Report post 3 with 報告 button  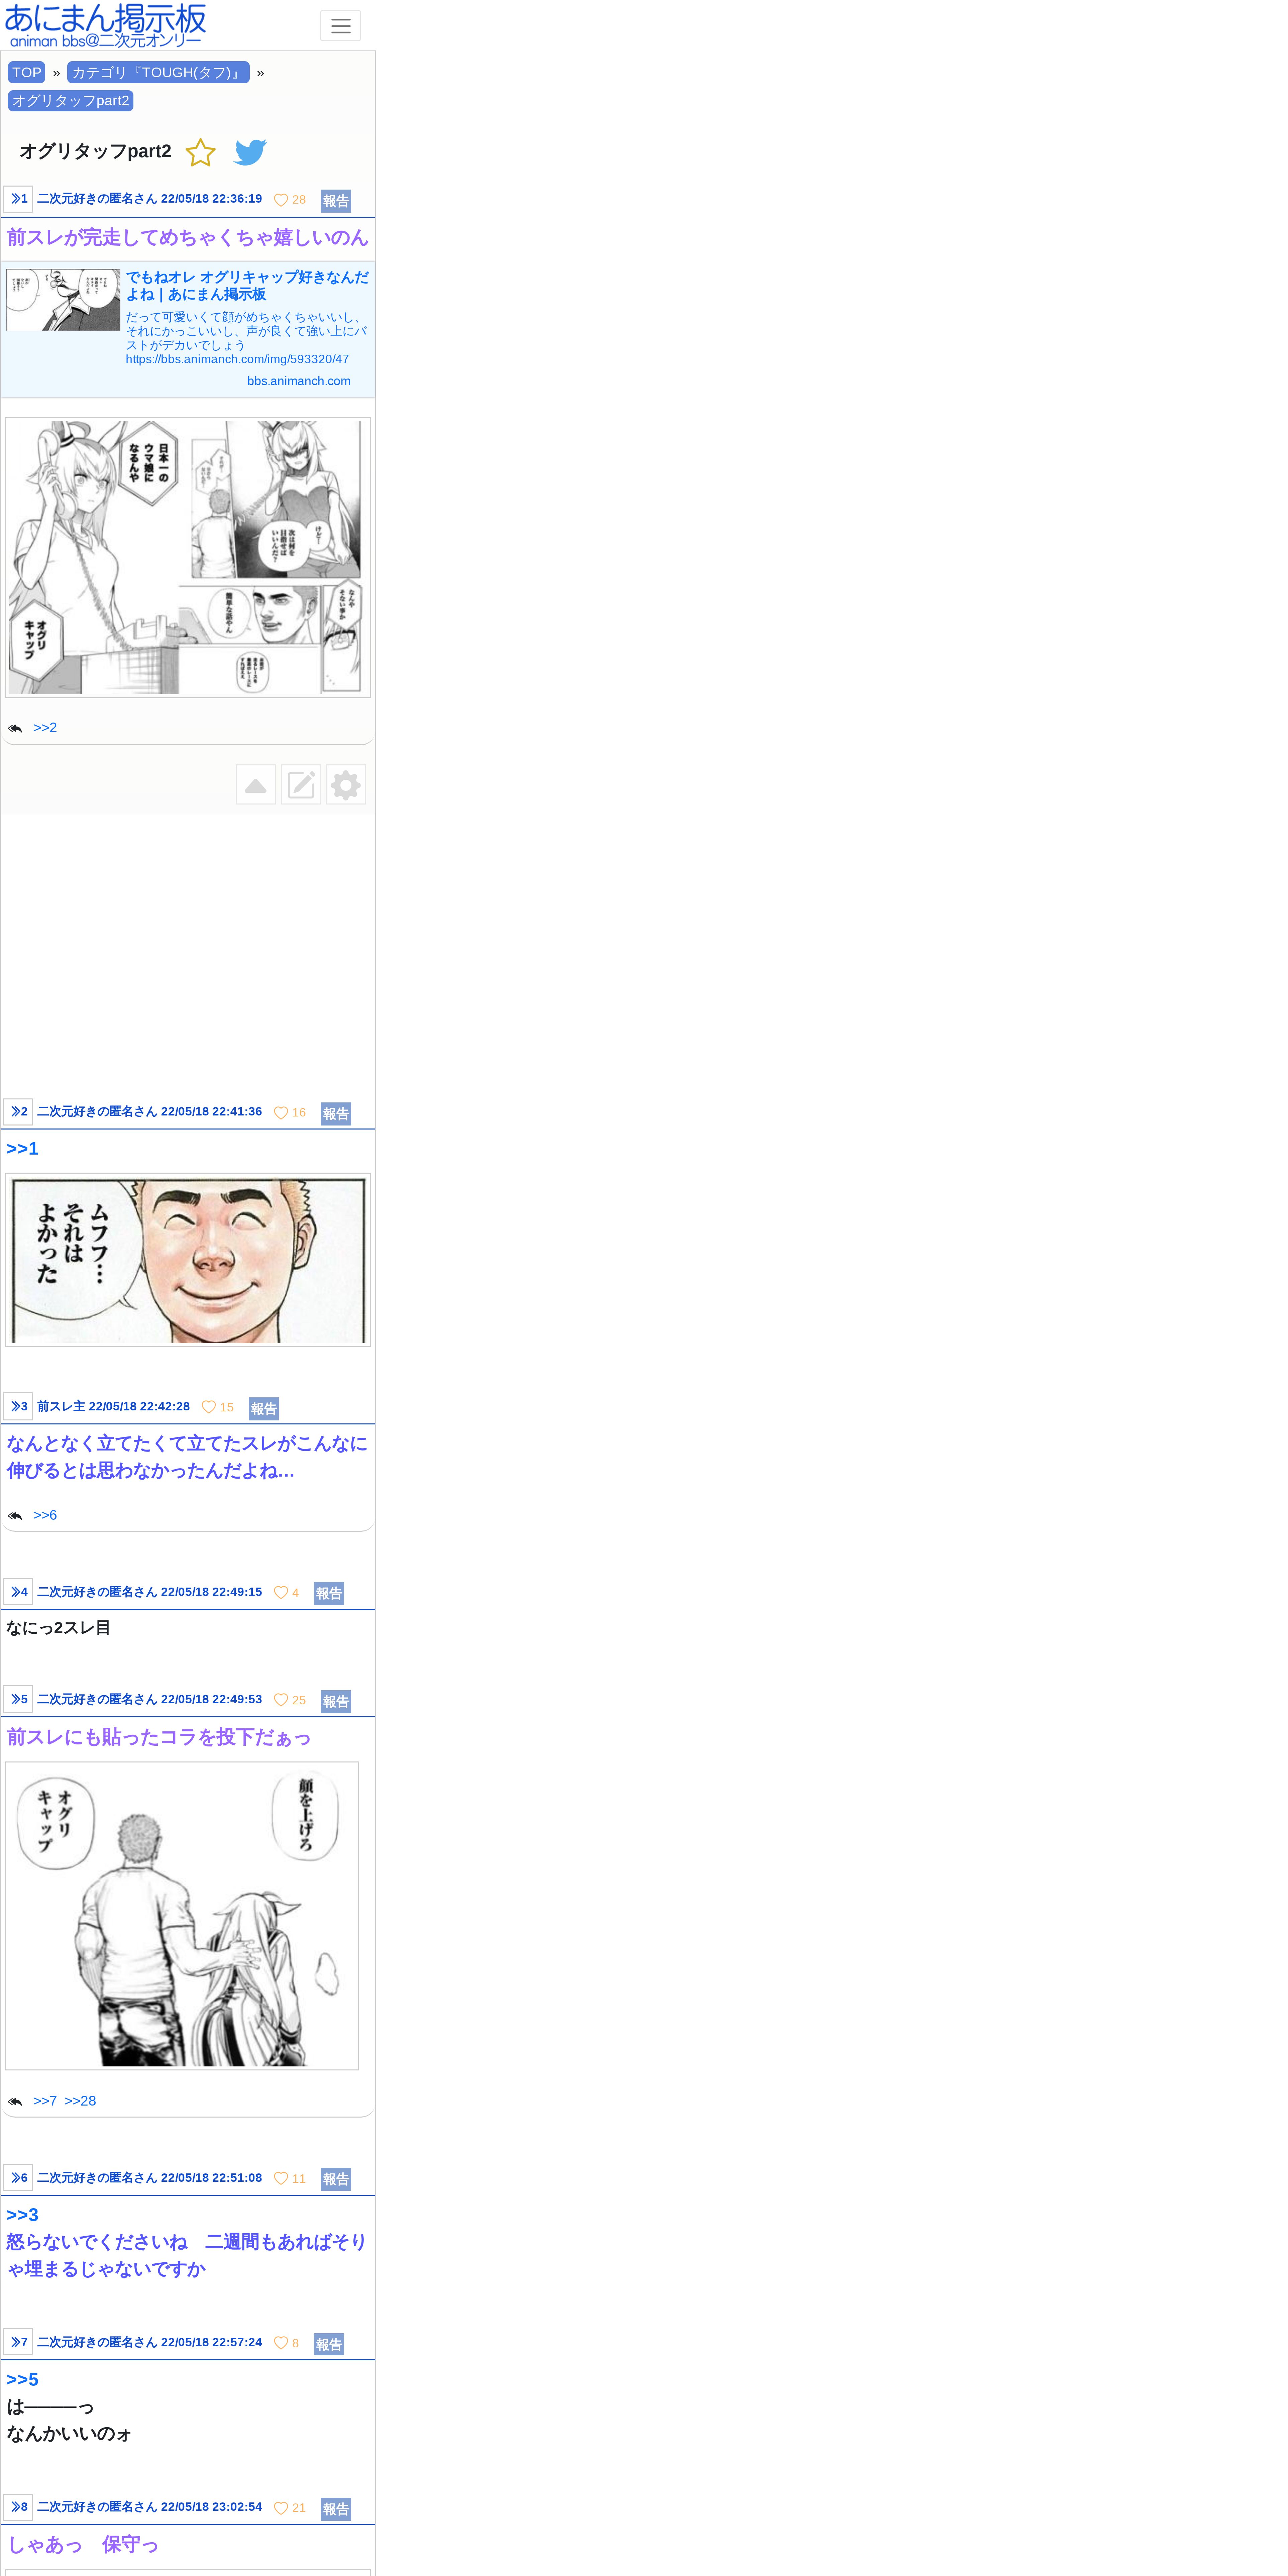point(264,1409)
